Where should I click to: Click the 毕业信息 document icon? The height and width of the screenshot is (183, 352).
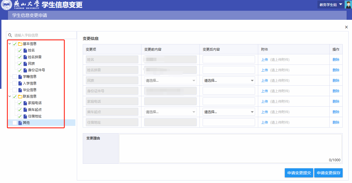(20, 90)
